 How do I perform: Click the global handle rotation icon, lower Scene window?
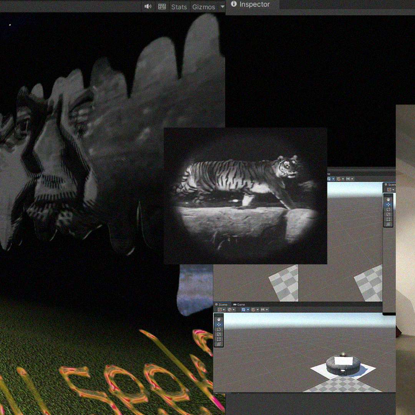(x=229, y=310)
